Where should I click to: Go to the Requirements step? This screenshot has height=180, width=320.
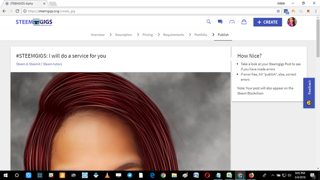click(x=173, y=35)
